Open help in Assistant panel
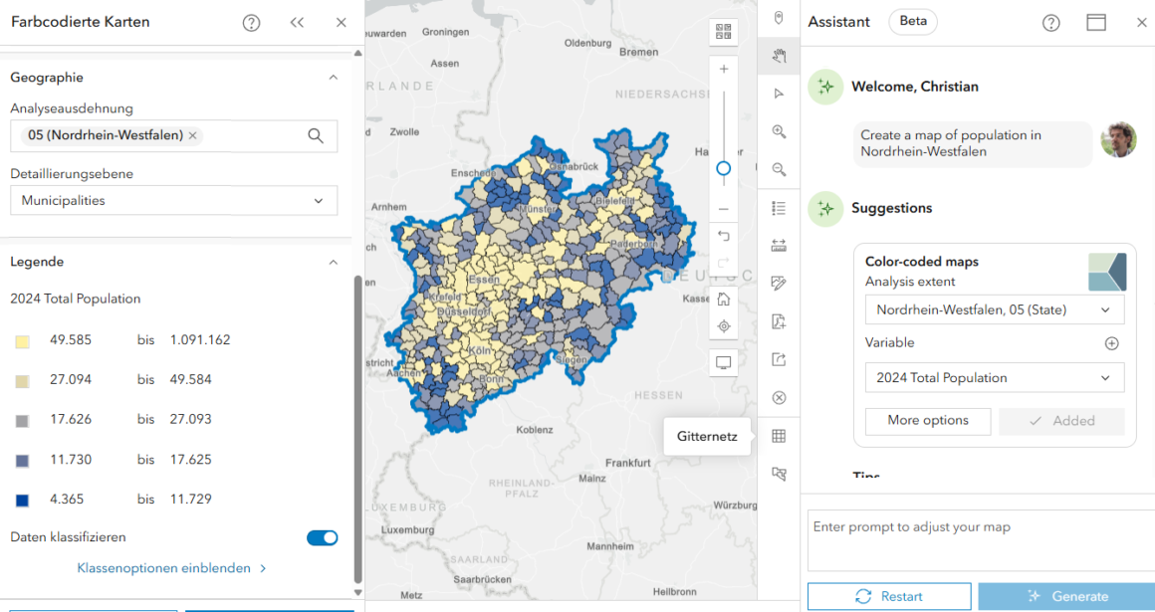Viewport: 1155px width, 612px height. (1051, 23)
